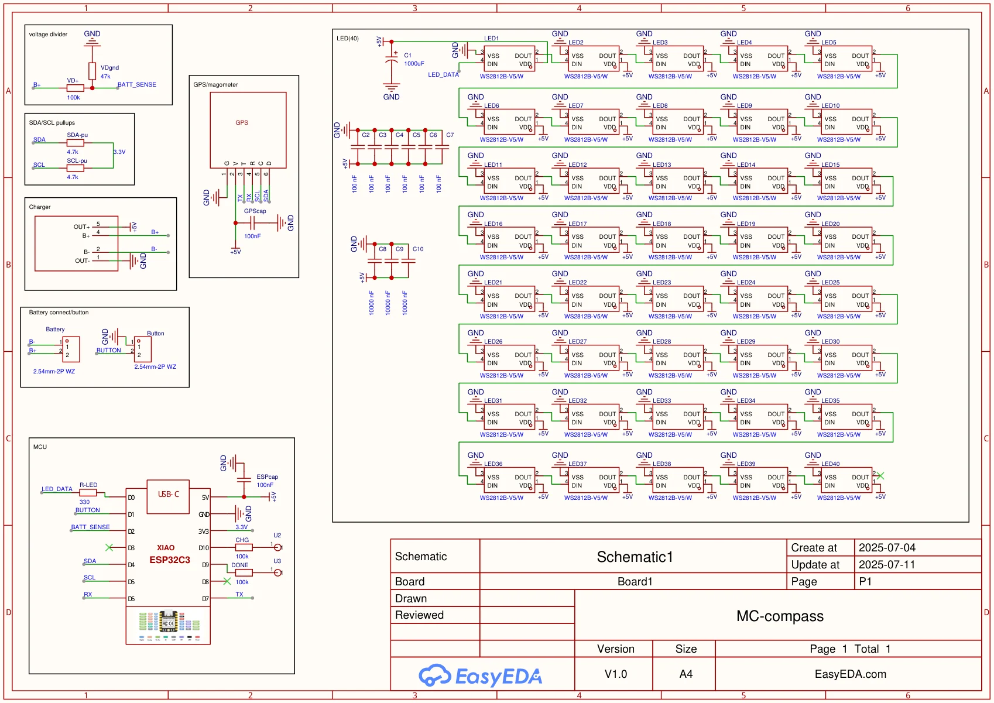Click the 'Reviewed' title block label
Viewport: 994px width, 703px height.
coord(419,615)
